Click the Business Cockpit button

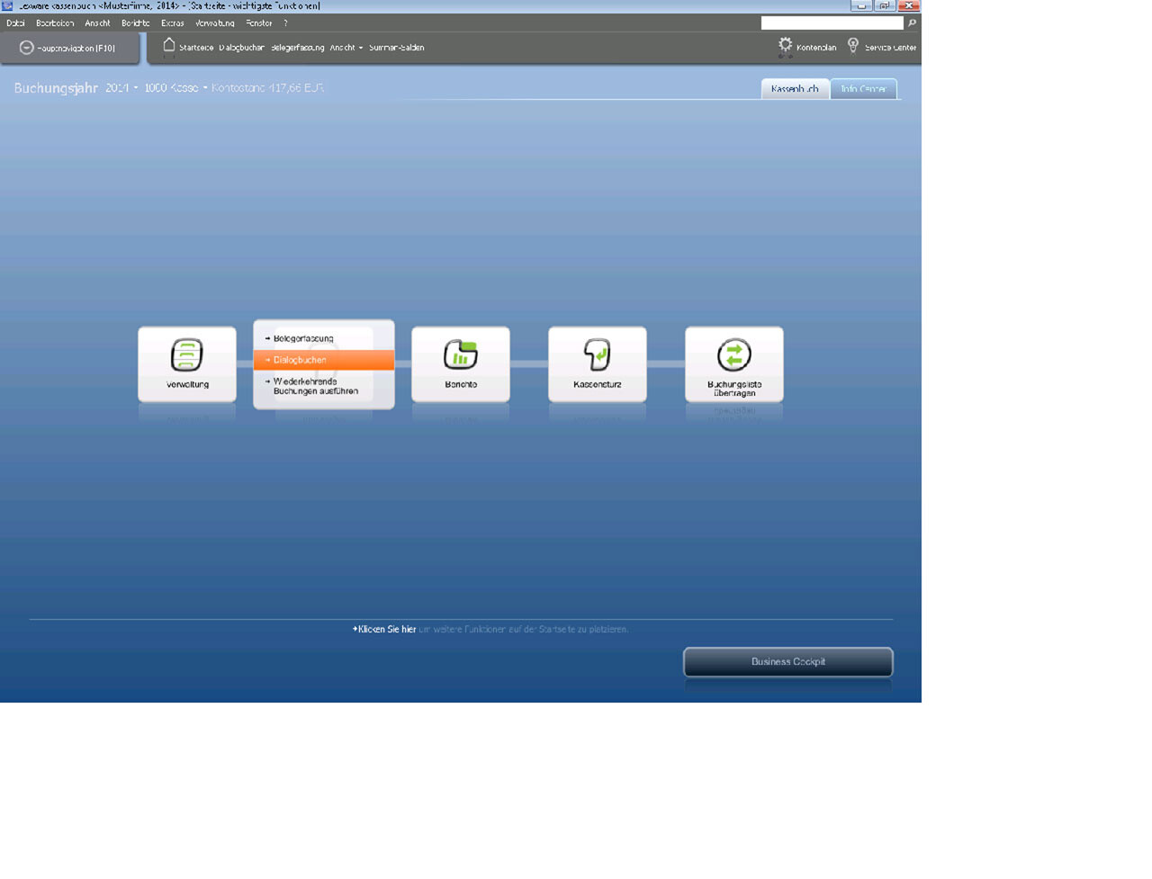coord(787,661)
